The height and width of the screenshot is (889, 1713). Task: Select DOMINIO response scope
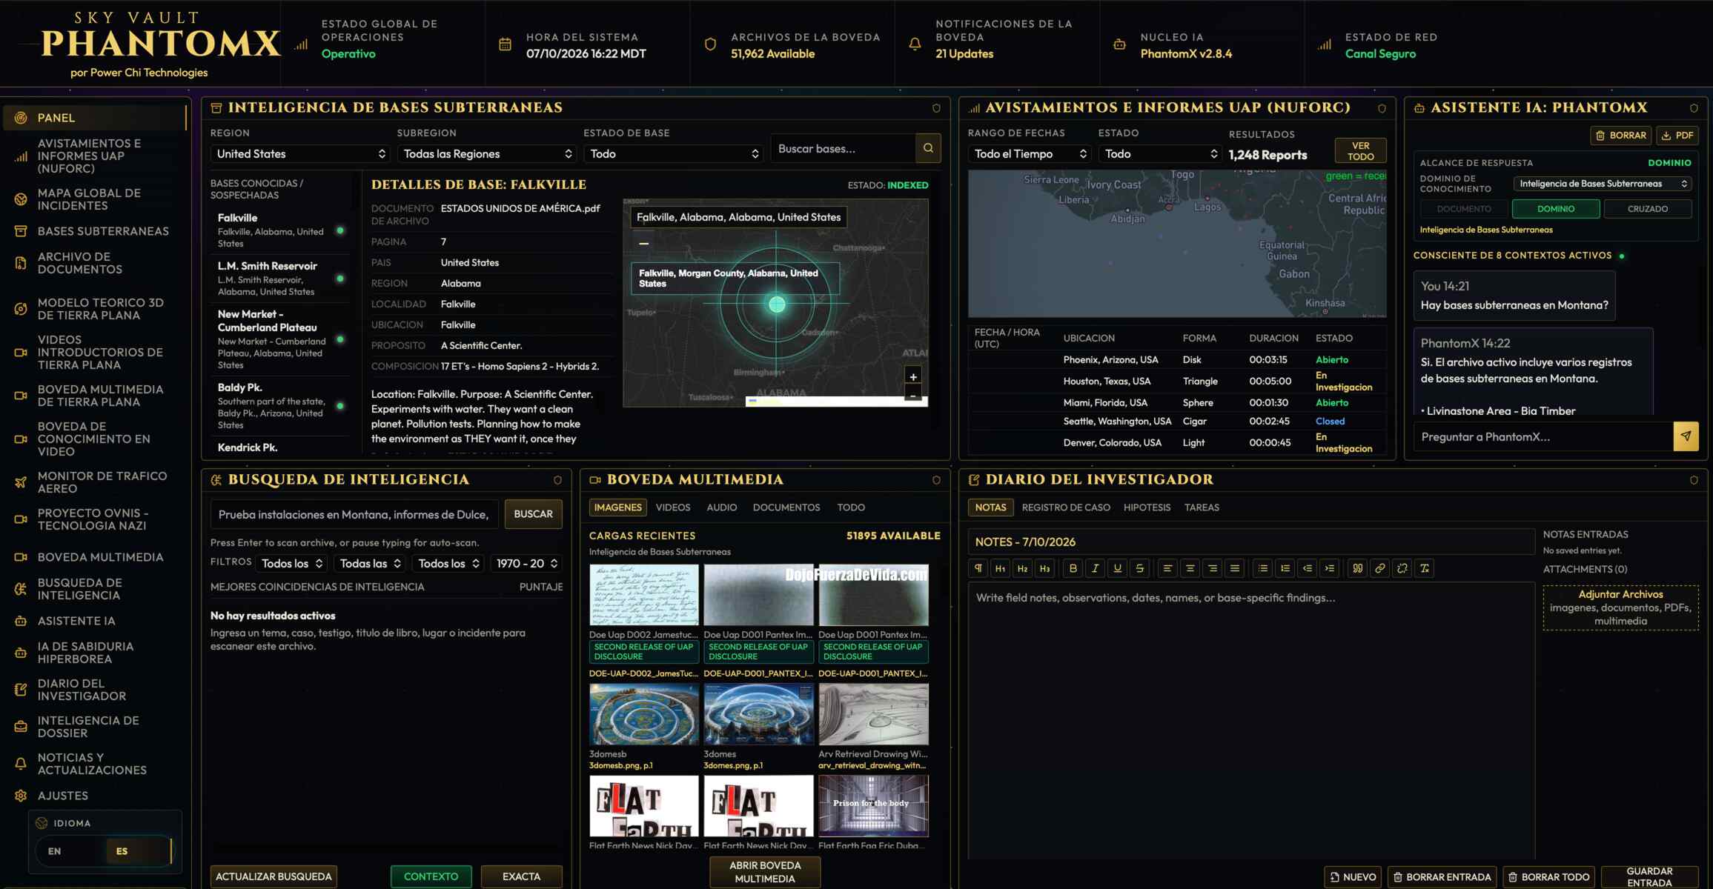1556,209
